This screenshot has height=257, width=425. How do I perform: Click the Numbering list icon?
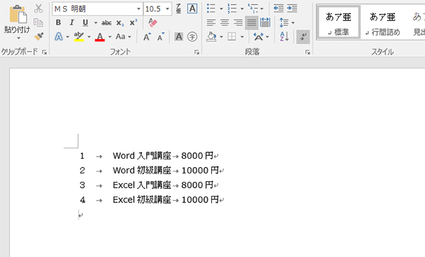click(232, 8)
